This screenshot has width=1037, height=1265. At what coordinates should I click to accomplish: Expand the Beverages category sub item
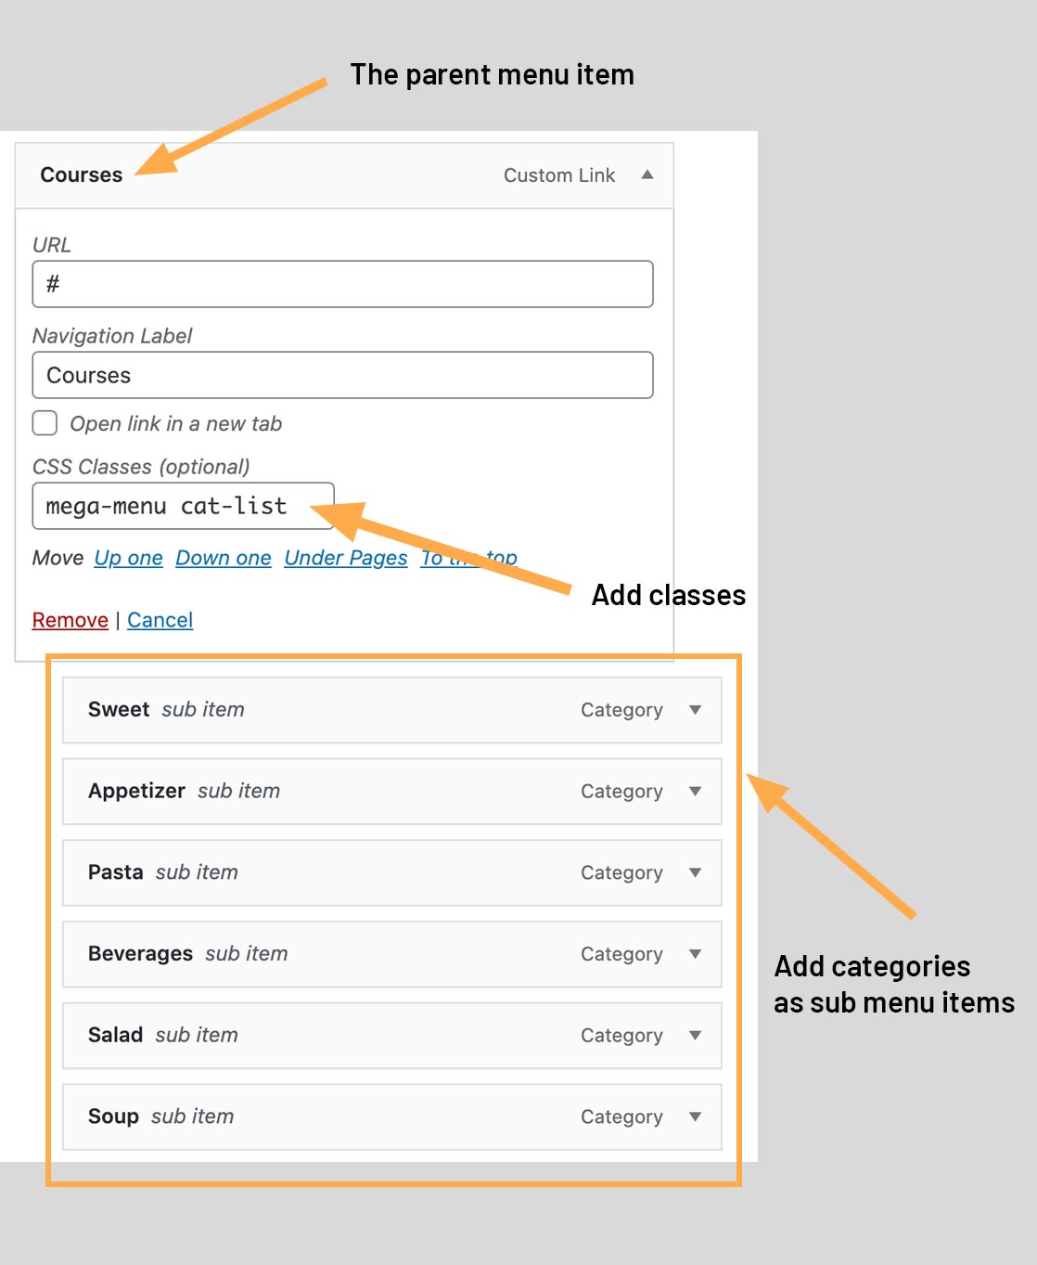coord(695,954)
